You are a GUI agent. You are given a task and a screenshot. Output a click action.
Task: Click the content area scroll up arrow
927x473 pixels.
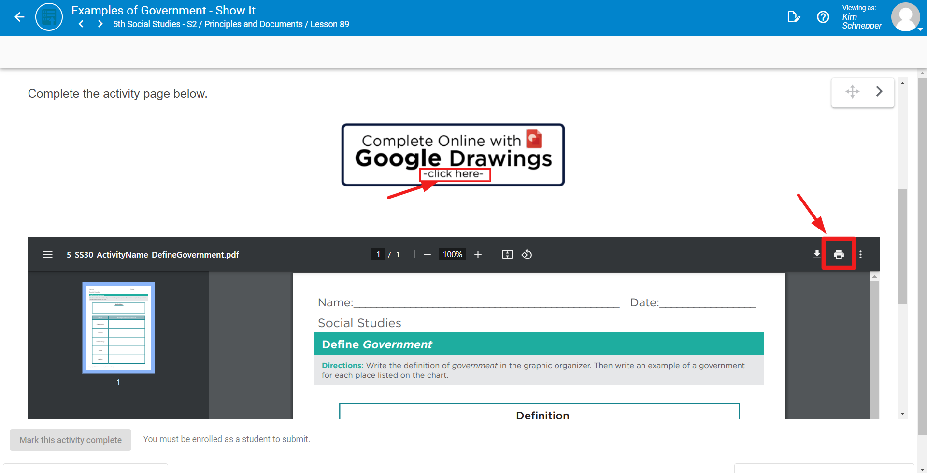902,83
